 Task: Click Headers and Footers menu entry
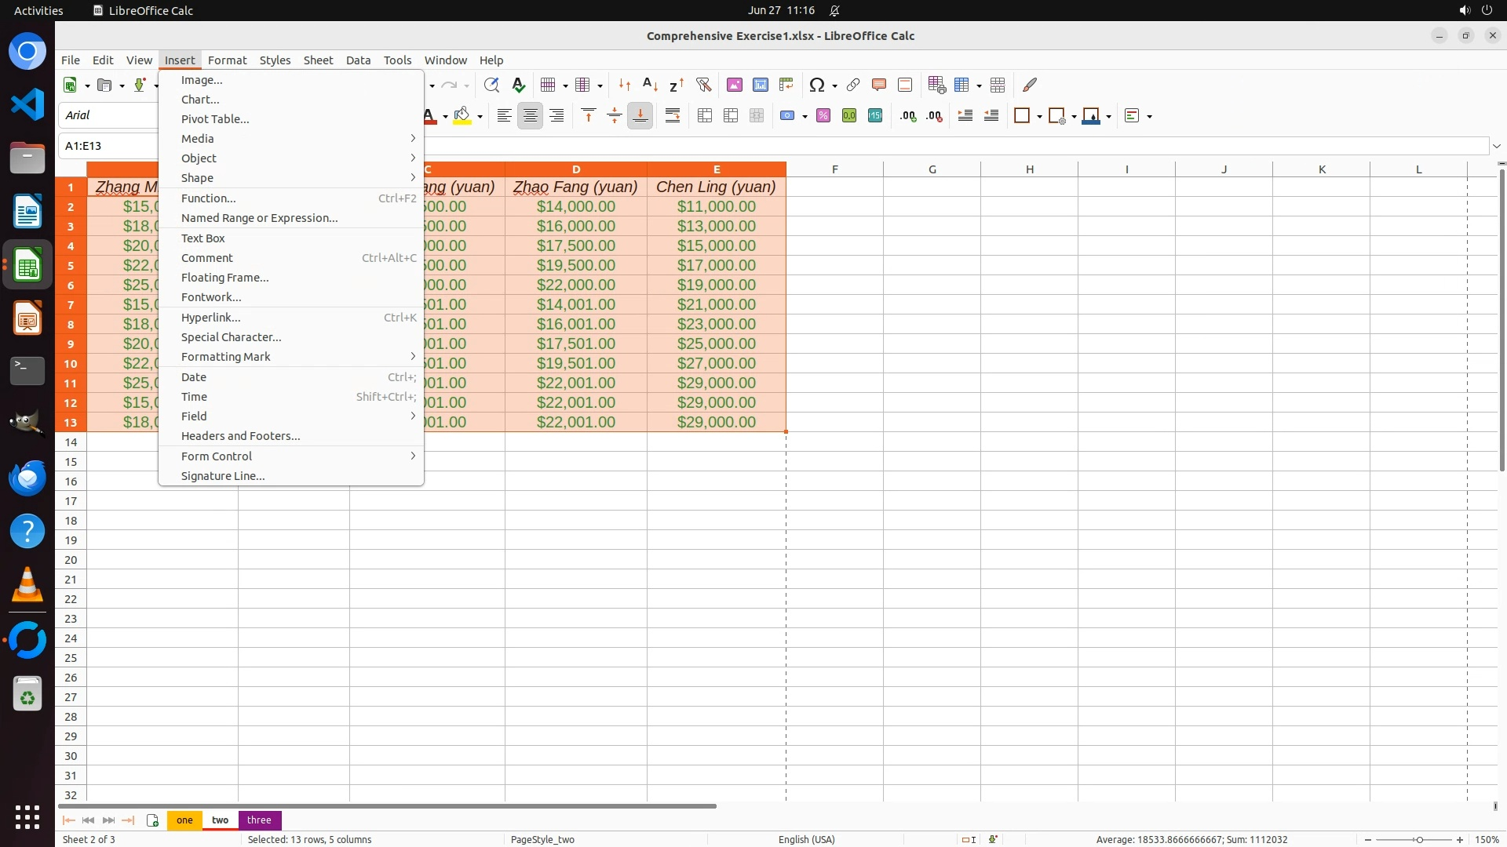pyautogui.click(x=240, y=436)
